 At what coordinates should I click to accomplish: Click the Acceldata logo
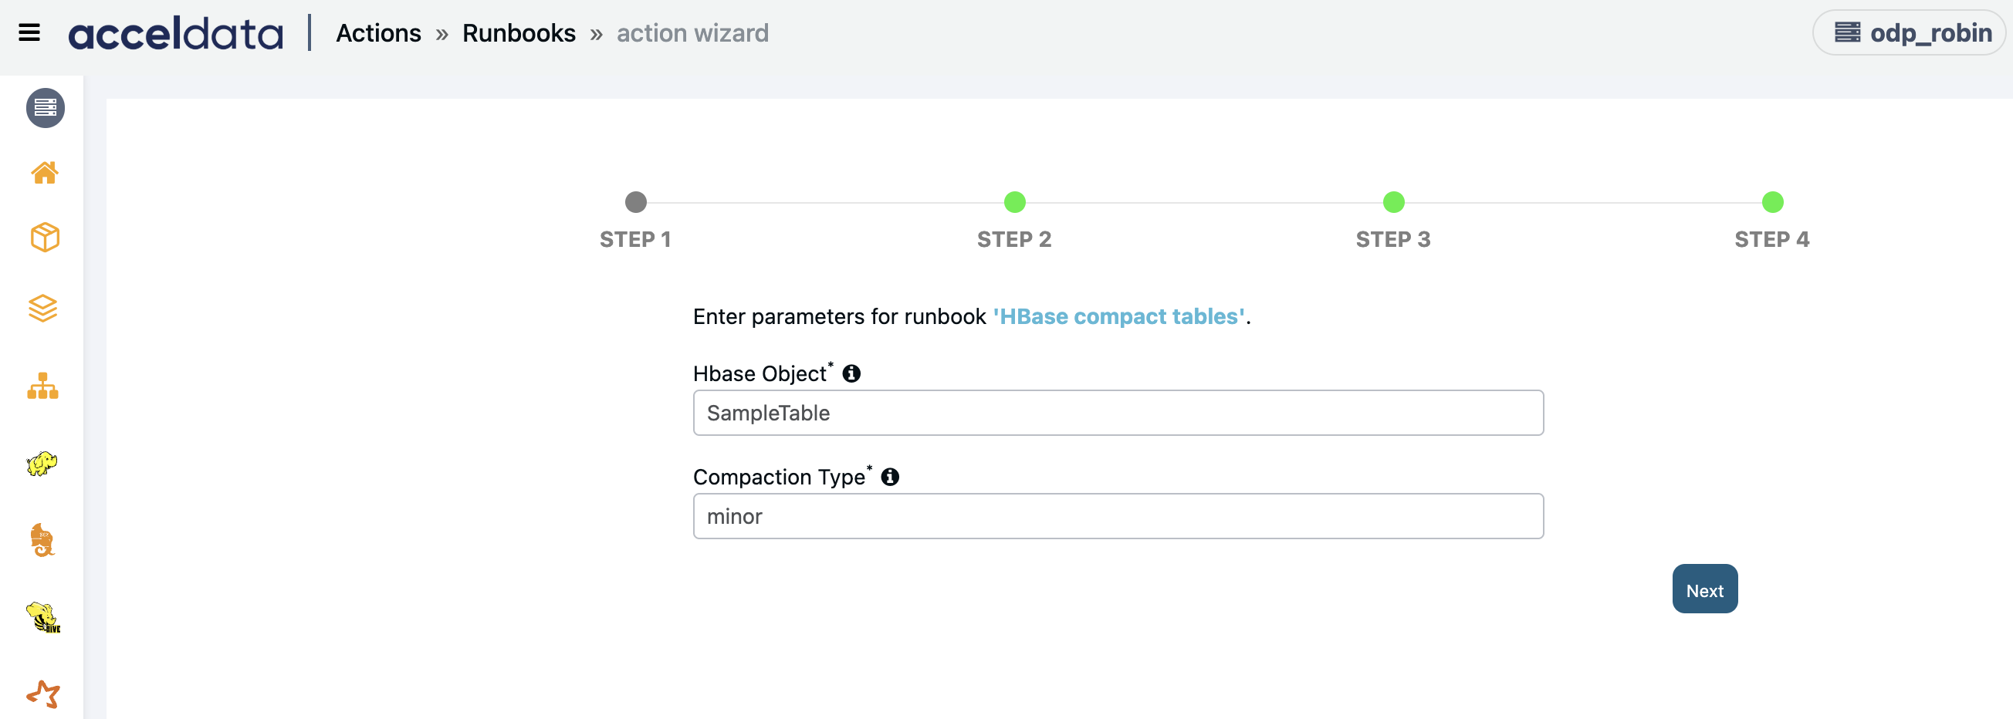coord(176,34)
